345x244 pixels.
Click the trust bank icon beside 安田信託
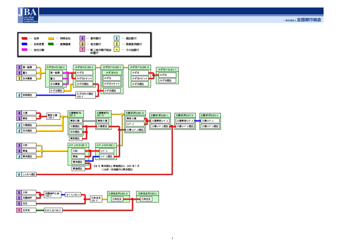click(19, 95)
